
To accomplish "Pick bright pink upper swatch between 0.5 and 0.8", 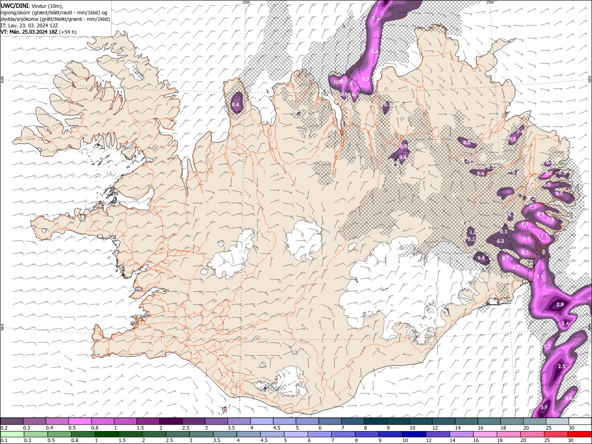I will pyautogui.click(x=80, y=421).
